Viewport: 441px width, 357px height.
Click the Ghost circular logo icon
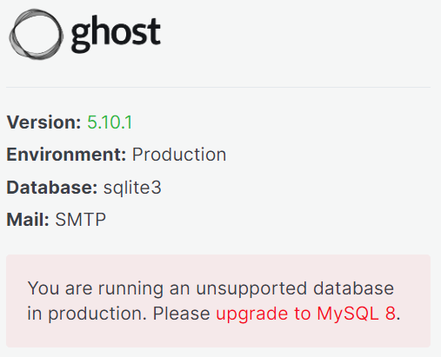click(x=36, y=34)
